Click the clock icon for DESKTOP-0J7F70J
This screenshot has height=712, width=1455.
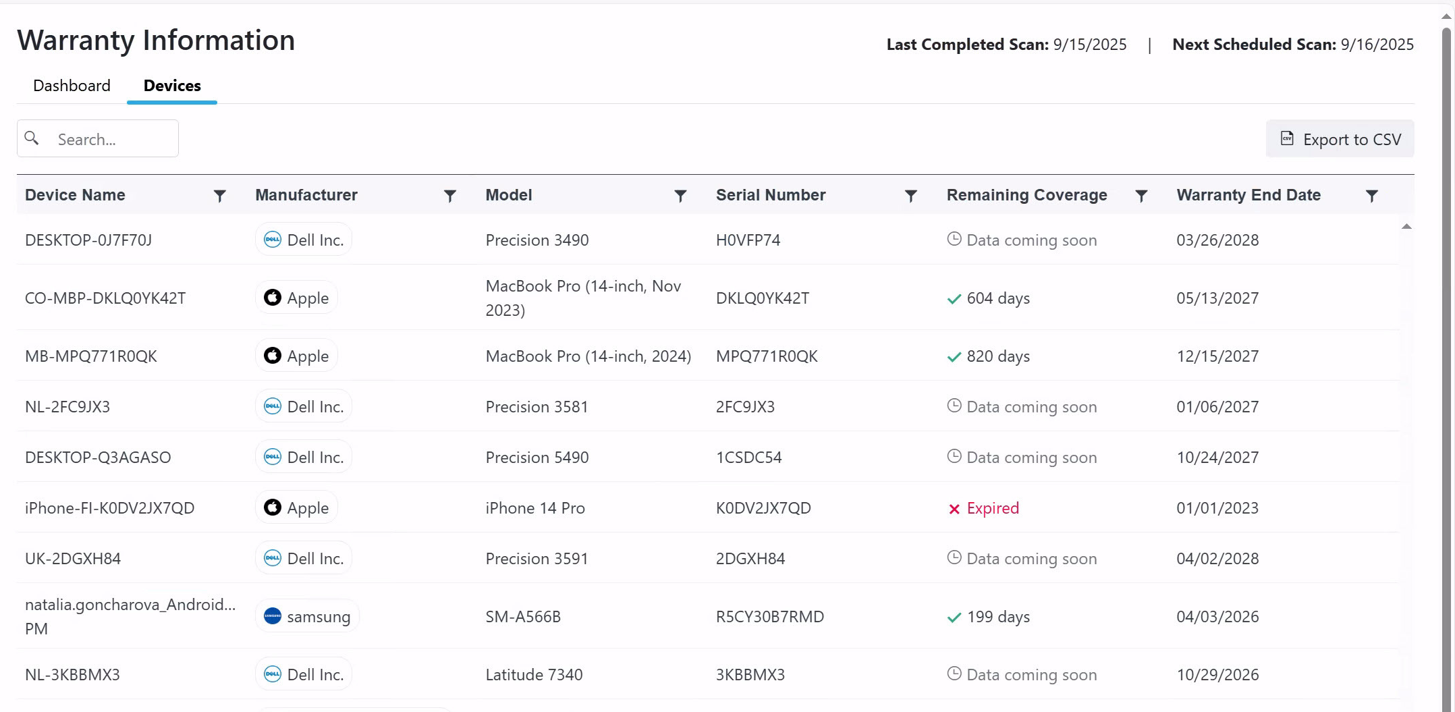(954, 239)
